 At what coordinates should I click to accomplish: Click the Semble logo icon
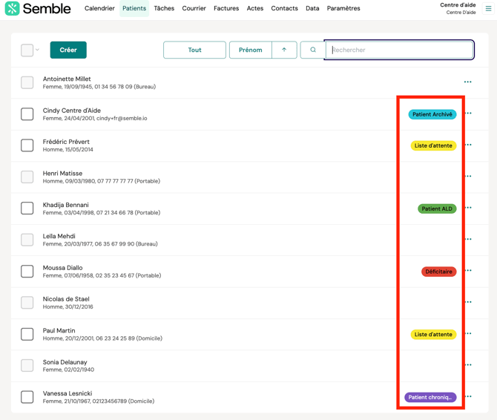click(x=12, y=9)
